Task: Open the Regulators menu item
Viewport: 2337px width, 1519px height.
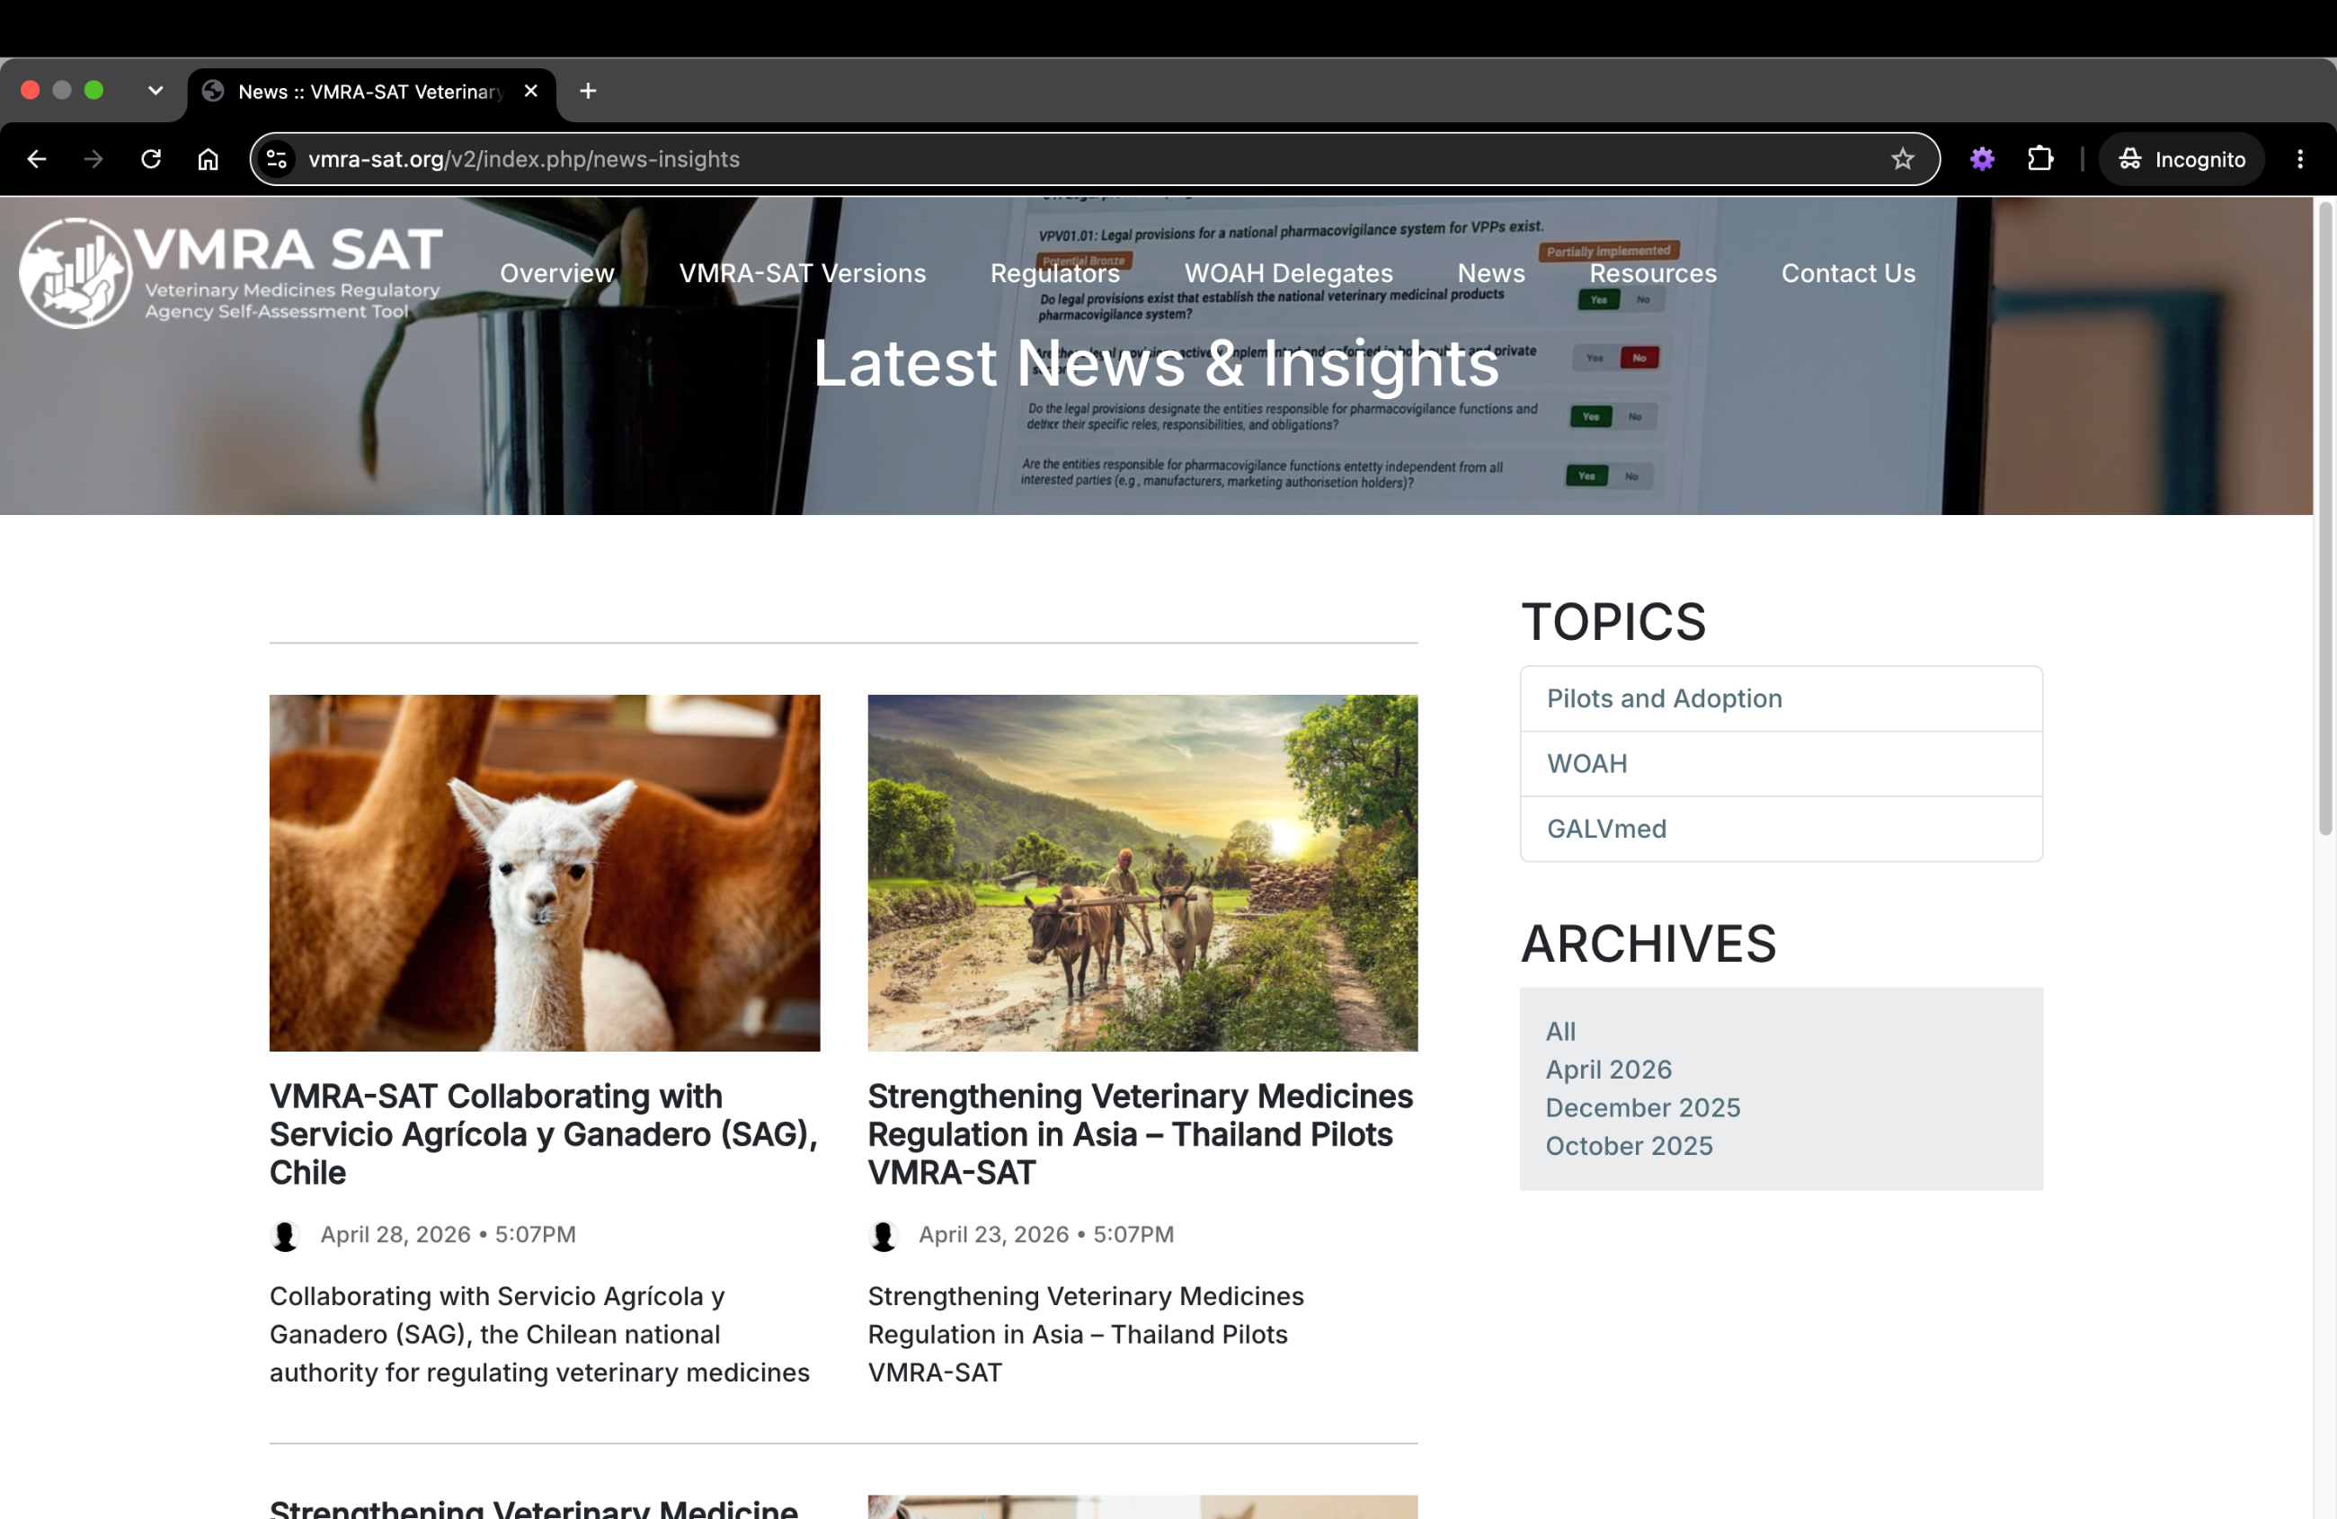Action: point(1054,273)
